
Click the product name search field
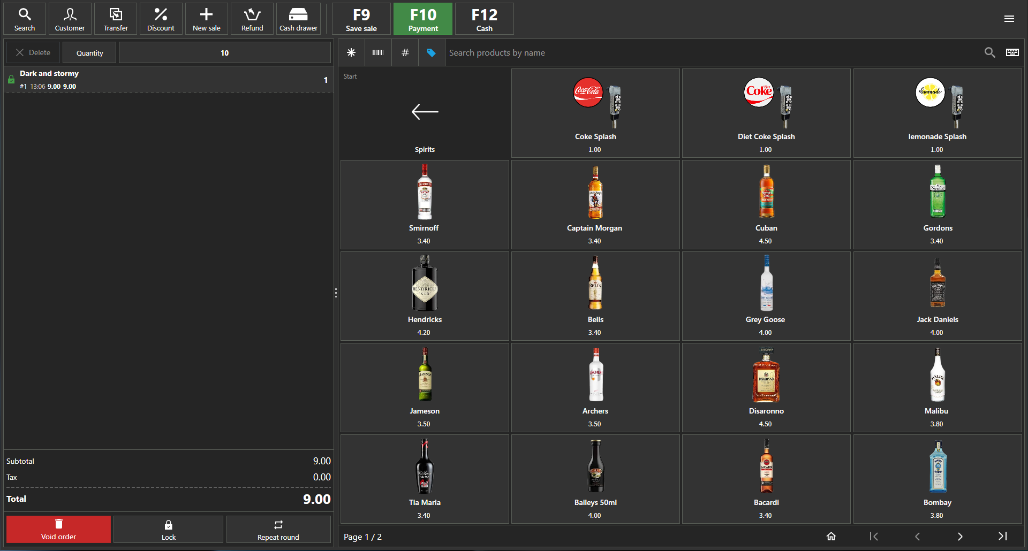click(x=712, y=52)
